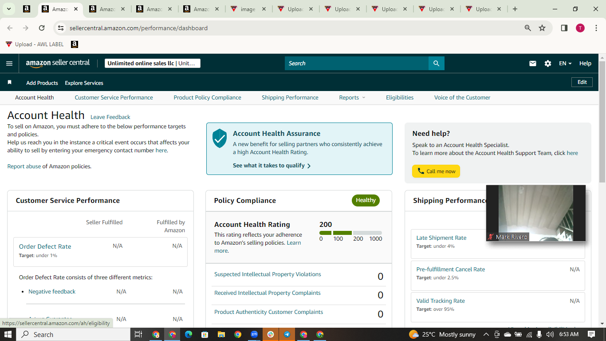606x341 pixels.
Task: Open Slack from the taskbar
Action: (x=271, y=334)
